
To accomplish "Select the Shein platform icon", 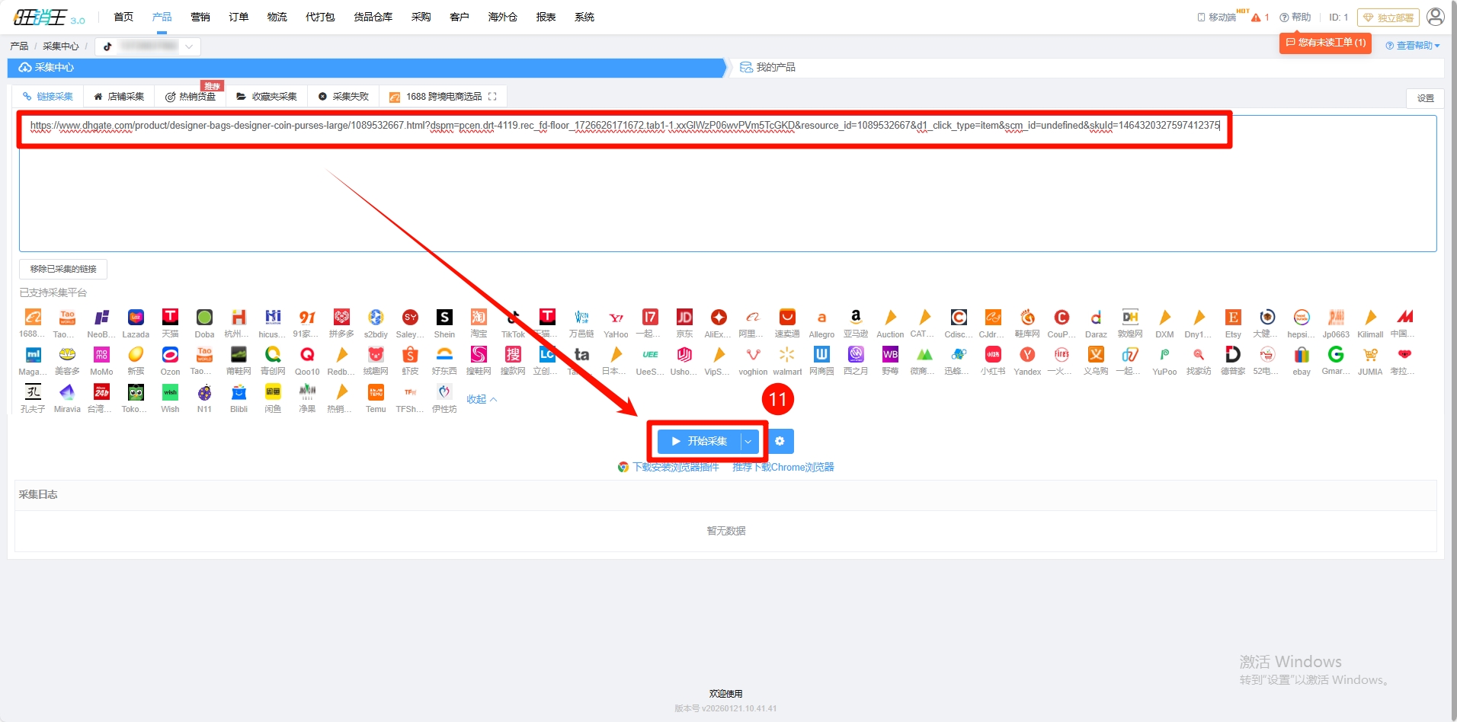I will [x=444, y=318].
